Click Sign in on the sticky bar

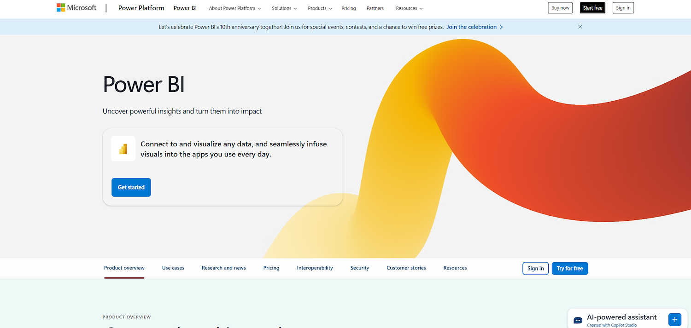pos(536,268)
